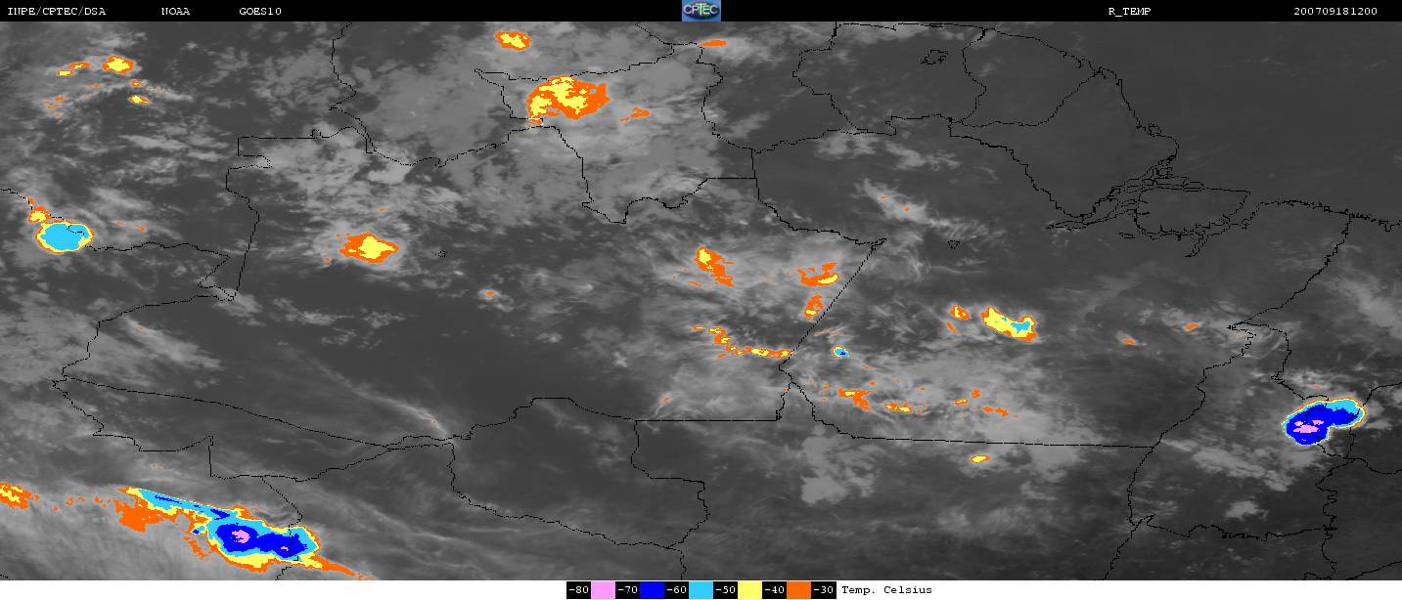Click the light blue swatch after -60 in the legend
Viewport: 1402px width, 600px height.
pyautogui.click(x=701, y=590)
